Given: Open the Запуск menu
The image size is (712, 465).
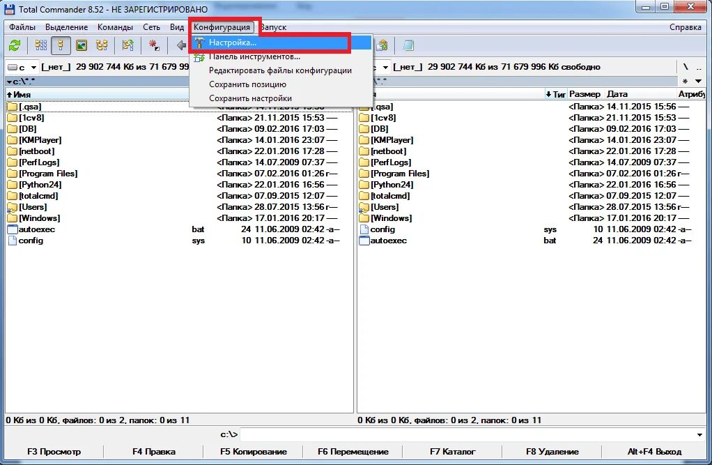Looking at the screenshot, I should 273,27.
